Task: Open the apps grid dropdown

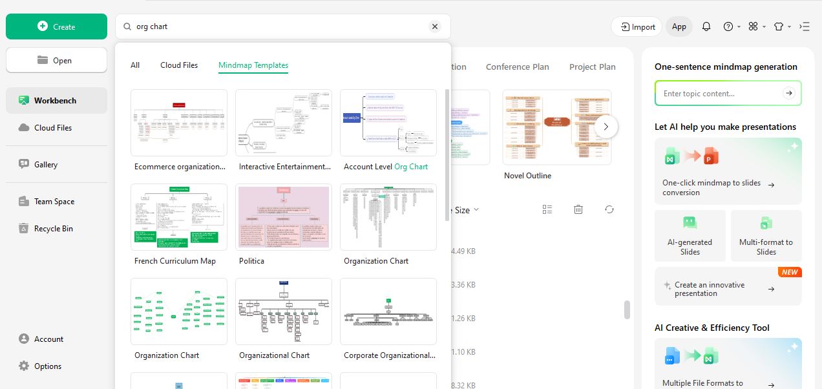Action: coord(757,26)
